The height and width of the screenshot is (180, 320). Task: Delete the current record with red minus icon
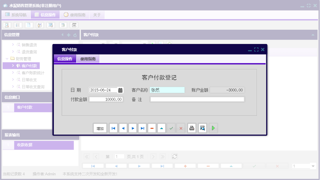tap(152, 128)
